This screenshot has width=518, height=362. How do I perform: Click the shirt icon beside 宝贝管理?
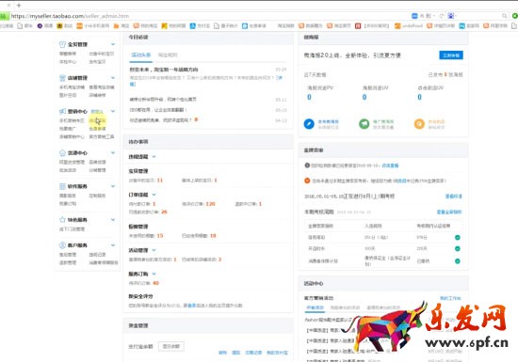62,44
